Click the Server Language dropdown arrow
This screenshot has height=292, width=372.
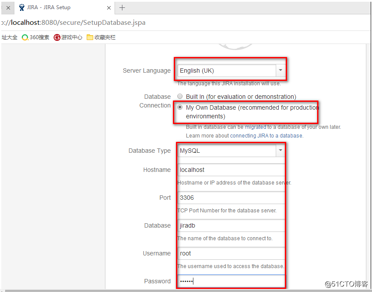[281, 70]
